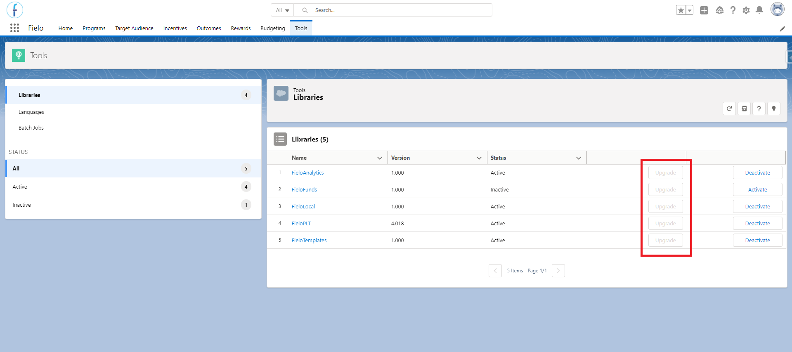This screenshot has height=352, width=792.
Task: Click the green Tools page icon
Action: (19, 55)
